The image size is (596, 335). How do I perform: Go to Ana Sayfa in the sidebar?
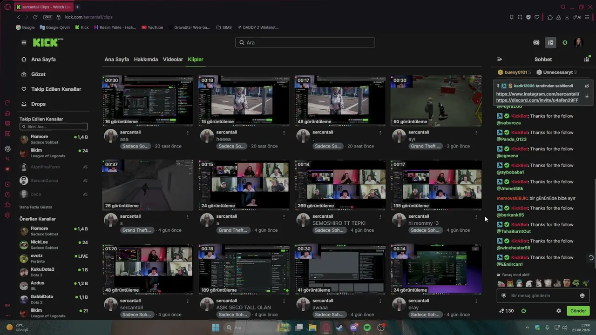(43, 60)
